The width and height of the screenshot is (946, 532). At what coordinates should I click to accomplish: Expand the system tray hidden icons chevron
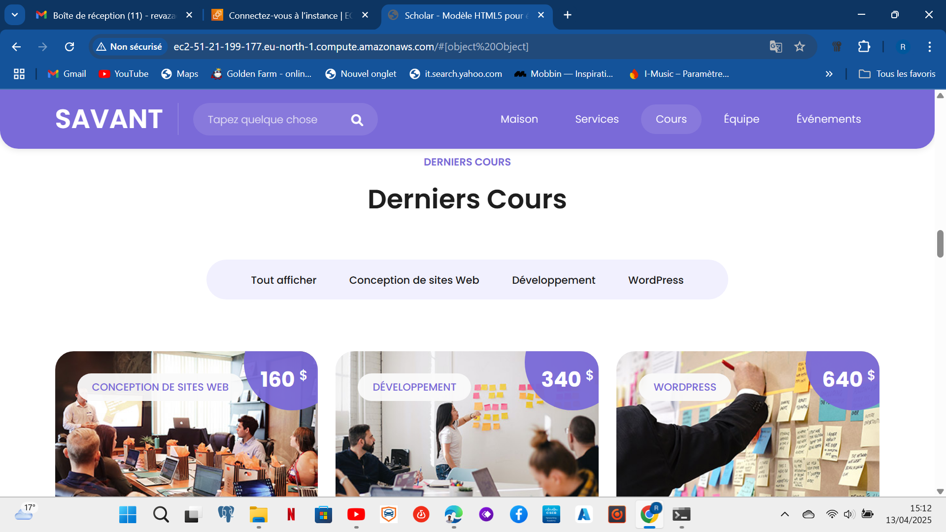tap(785, 514)
